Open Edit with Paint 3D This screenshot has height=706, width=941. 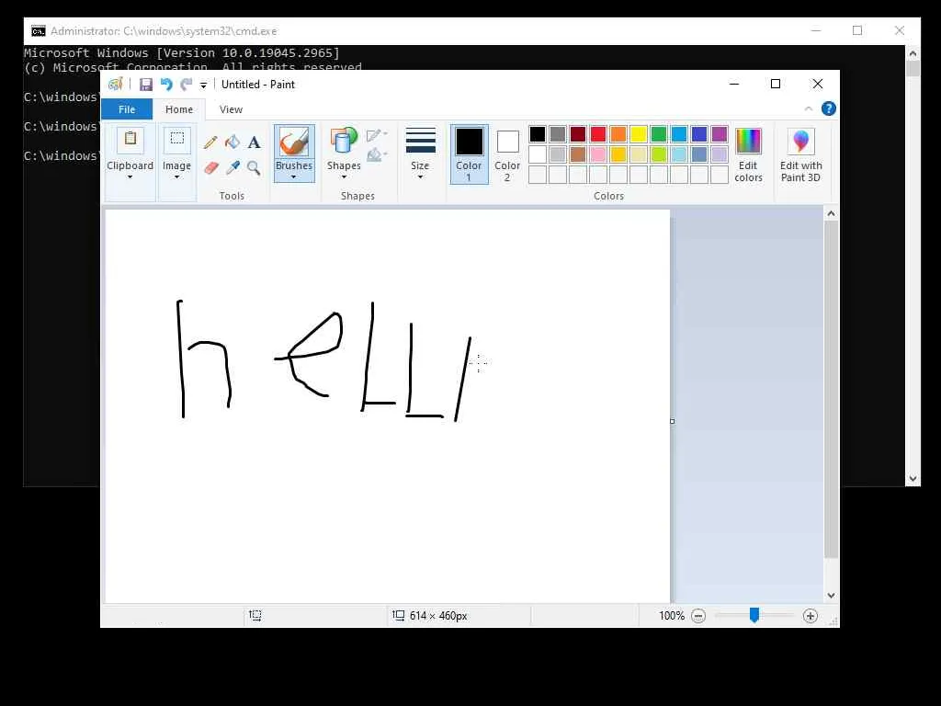[x=800, y=154]
